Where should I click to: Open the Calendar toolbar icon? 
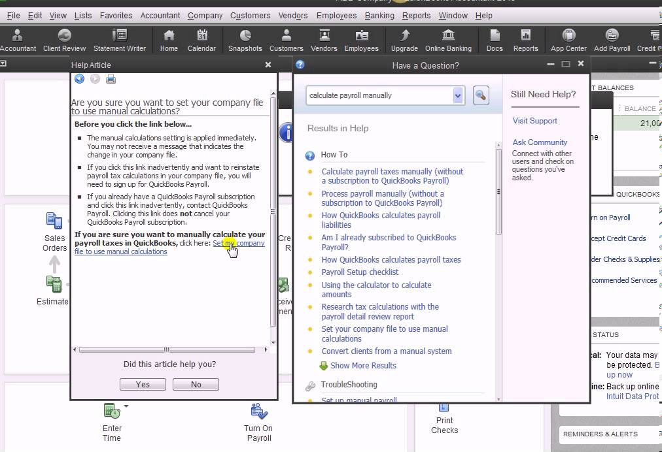point(202,40)
